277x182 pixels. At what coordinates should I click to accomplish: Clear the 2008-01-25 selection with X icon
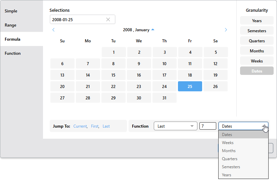(x=108, y=19)
